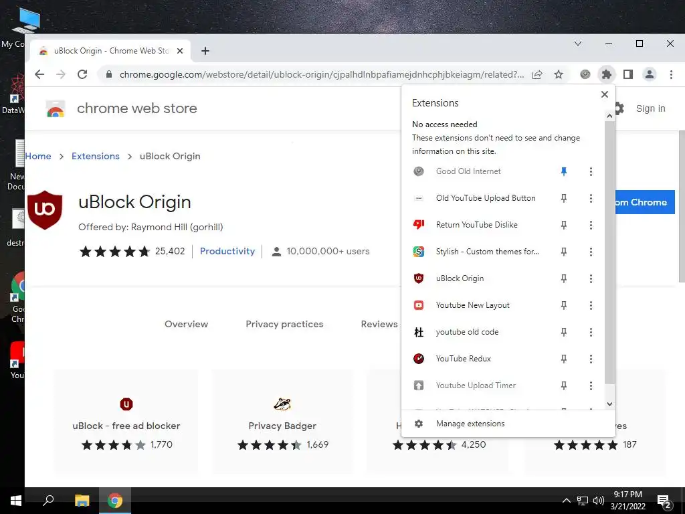The image size is (685, 514).
Task: Click the Youtube Upload Timer arrow icon
Action: pyautogui.click(x=419, y=385)
